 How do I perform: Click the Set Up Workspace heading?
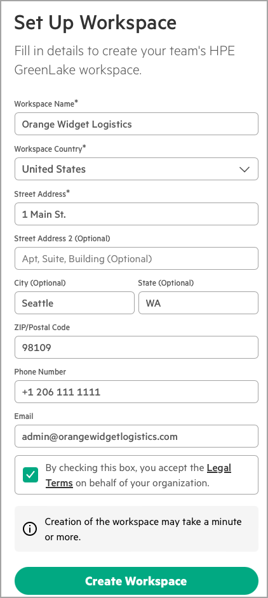click(x=95, y=22)
